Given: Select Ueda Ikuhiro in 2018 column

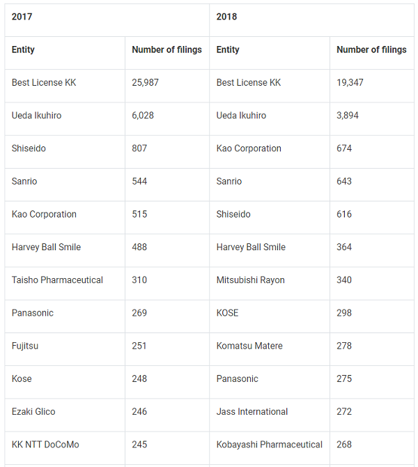Looking at the screenshot, I should pos(241,115).
